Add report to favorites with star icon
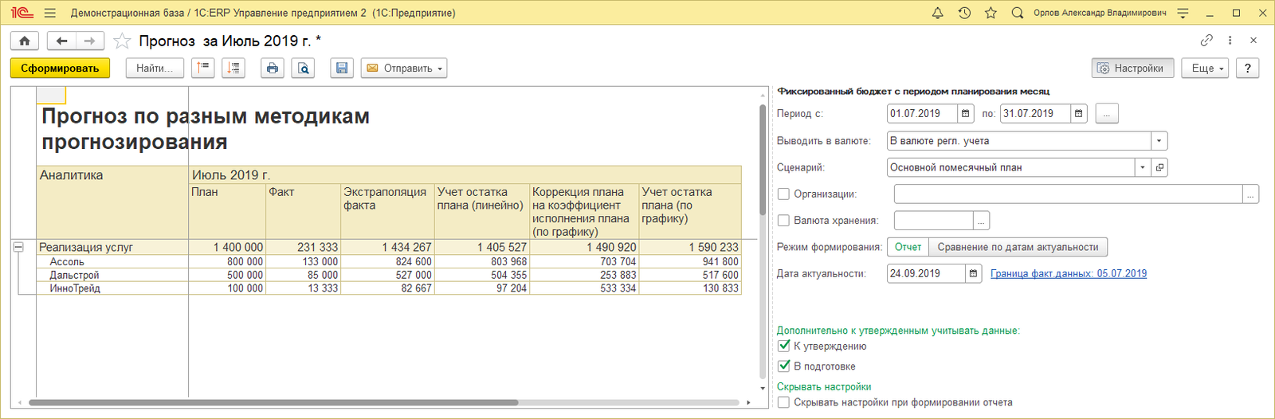1275x419 pixels. tap(122, 41)
